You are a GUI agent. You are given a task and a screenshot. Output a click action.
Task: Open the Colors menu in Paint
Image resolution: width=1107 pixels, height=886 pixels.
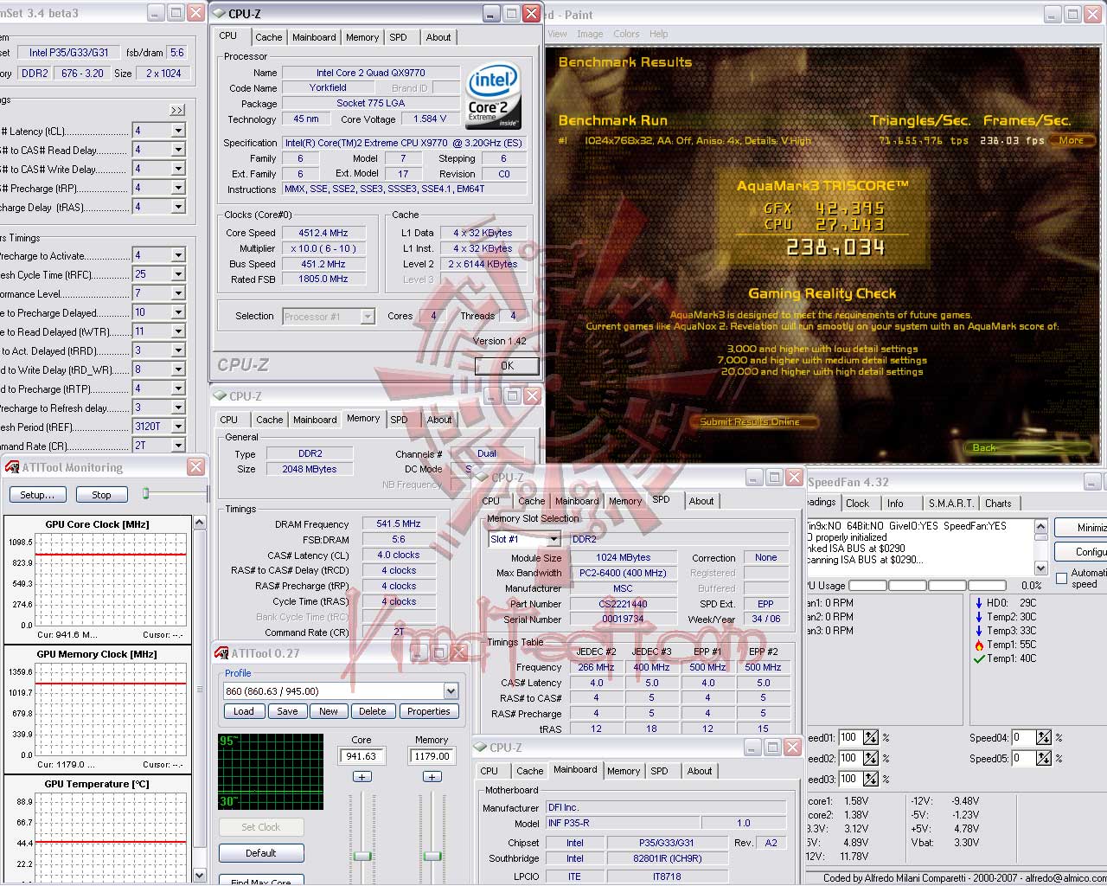click(626, 35)
